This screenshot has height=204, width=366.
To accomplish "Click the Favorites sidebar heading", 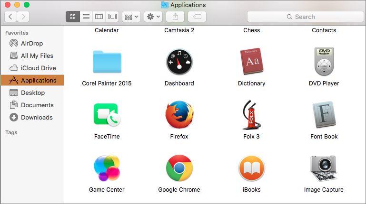I will 17,33.
